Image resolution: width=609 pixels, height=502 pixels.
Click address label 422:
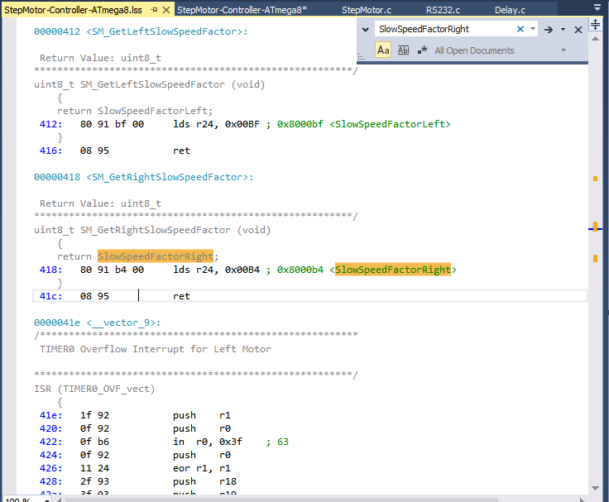point(50,442)
